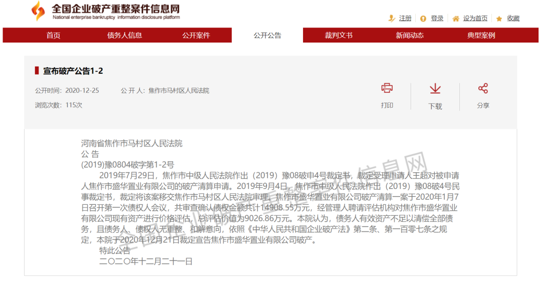The image size is (541, 282).
Task: Click the register person icon
Action: point(392,19)
